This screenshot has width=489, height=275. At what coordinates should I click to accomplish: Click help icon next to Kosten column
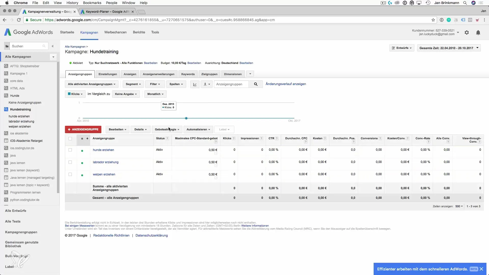(x=325, y=139)
